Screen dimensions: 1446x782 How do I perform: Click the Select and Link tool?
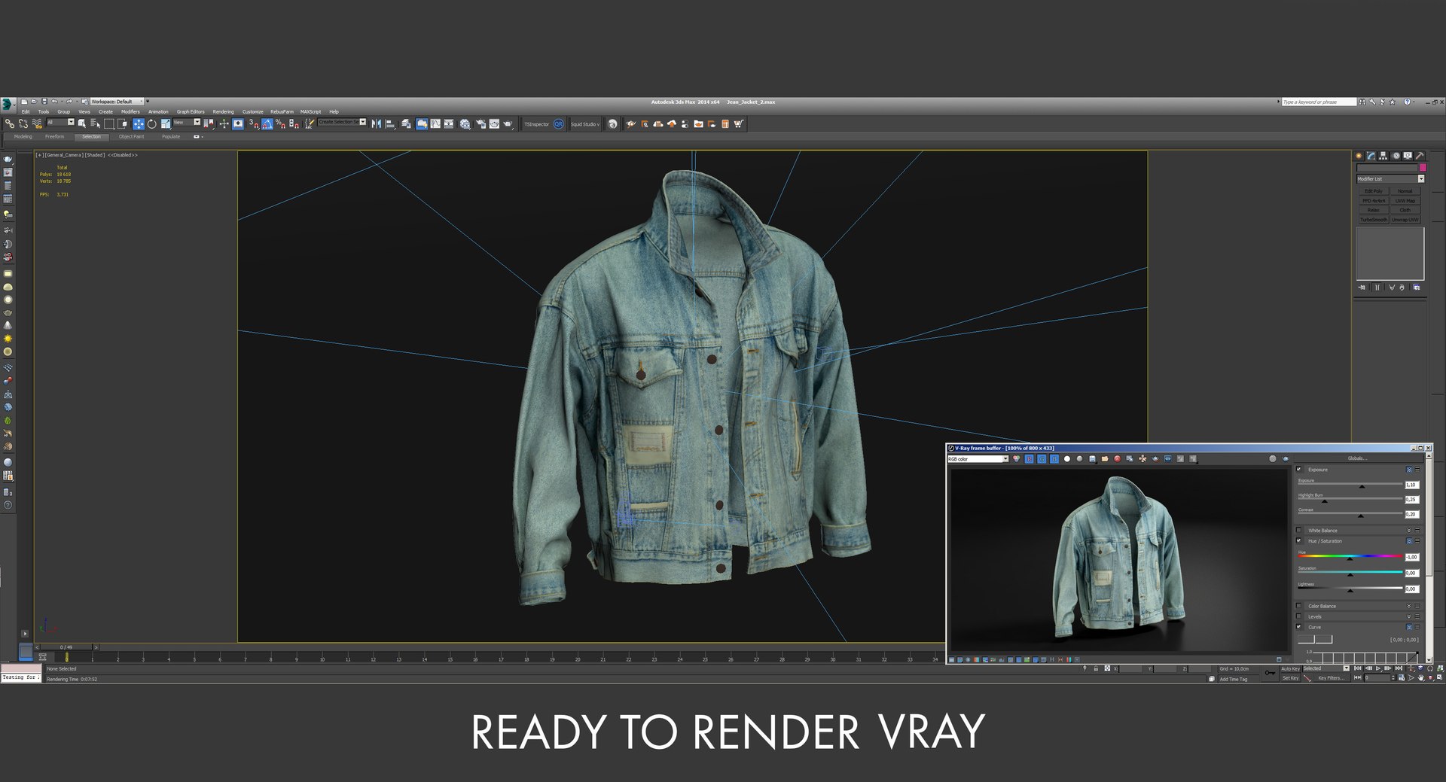coord(10,124)
